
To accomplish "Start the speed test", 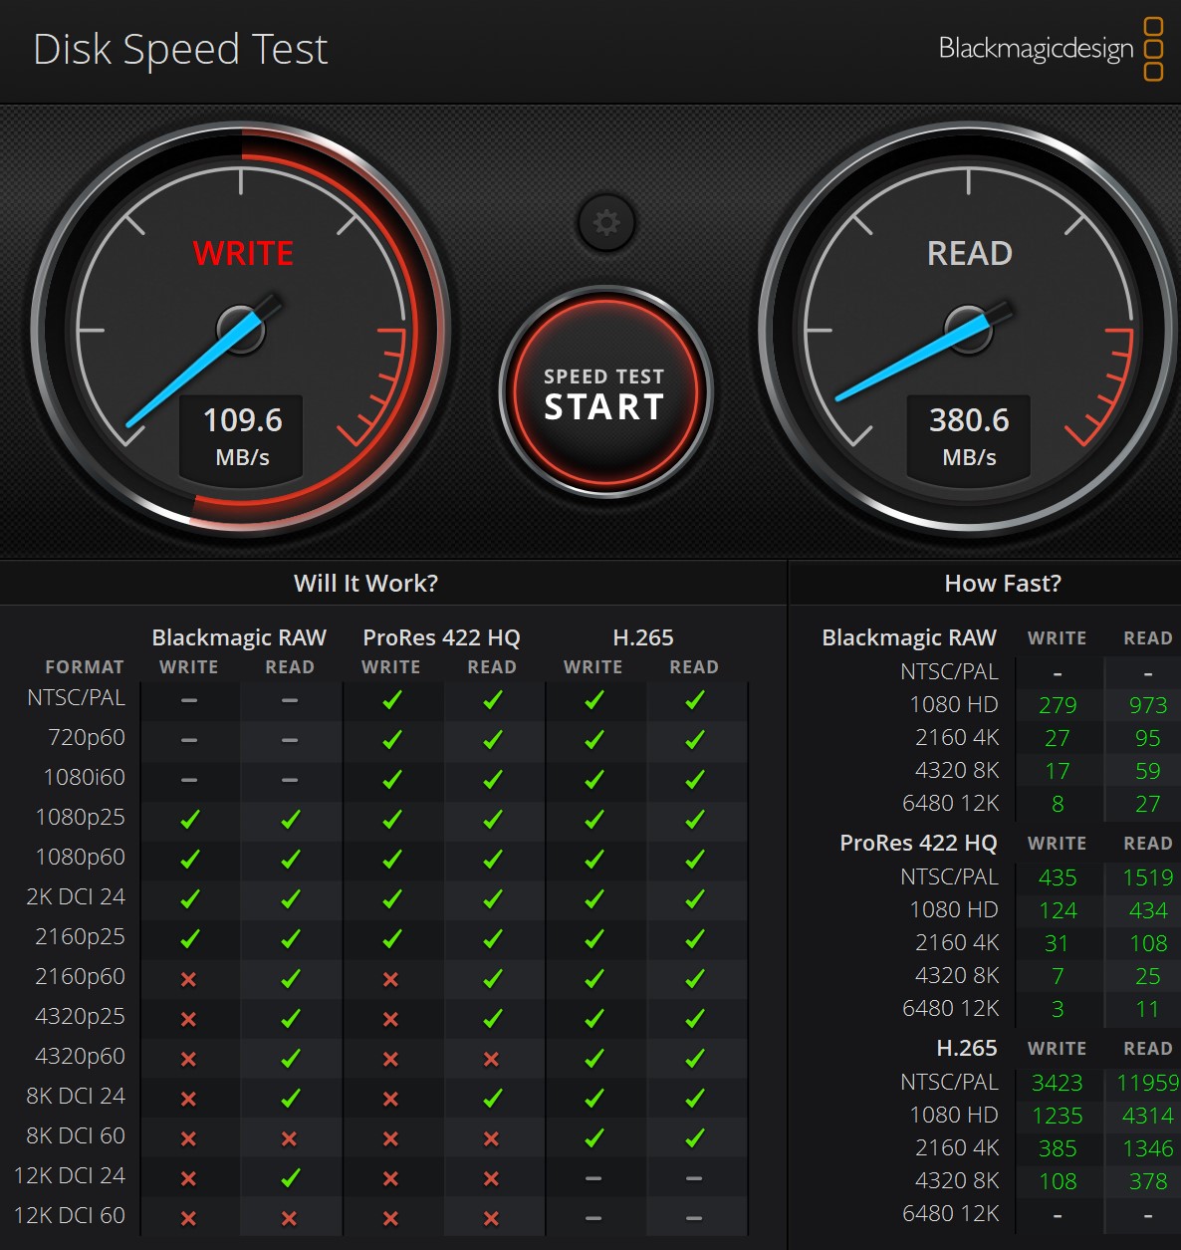I will (604, 394).
